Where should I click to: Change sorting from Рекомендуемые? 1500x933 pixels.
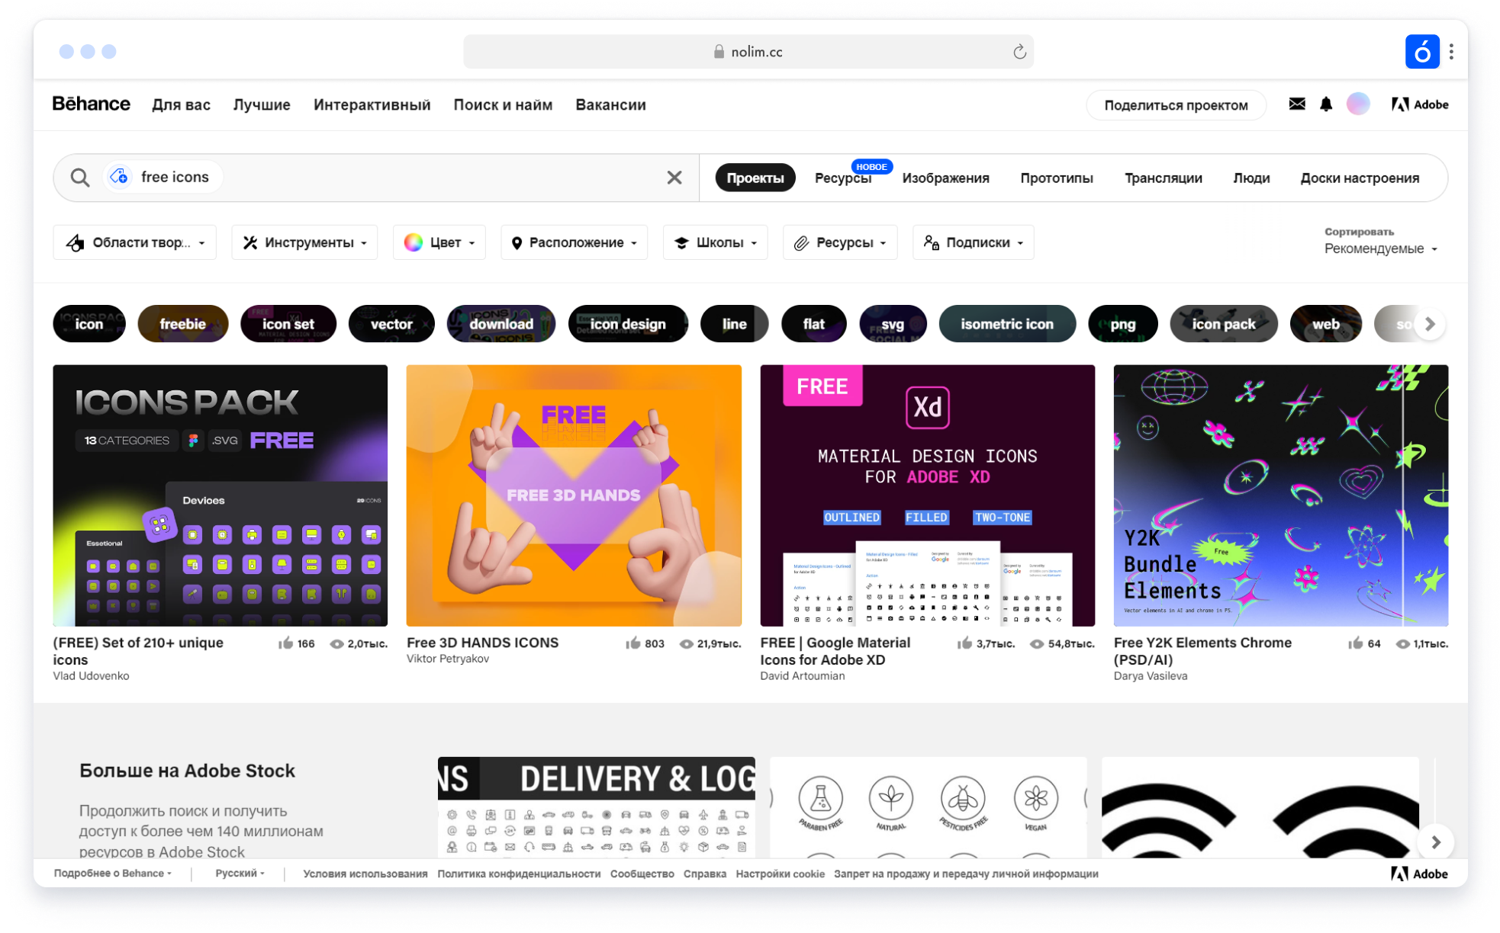click(x=1380, y=248)
